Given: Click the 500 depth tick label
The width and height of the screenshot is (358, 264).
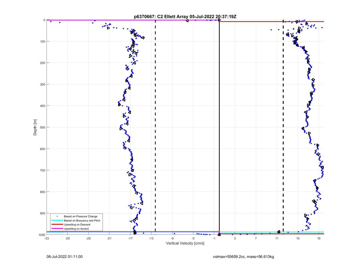Looking at the screenshot, I should (42, 127).
